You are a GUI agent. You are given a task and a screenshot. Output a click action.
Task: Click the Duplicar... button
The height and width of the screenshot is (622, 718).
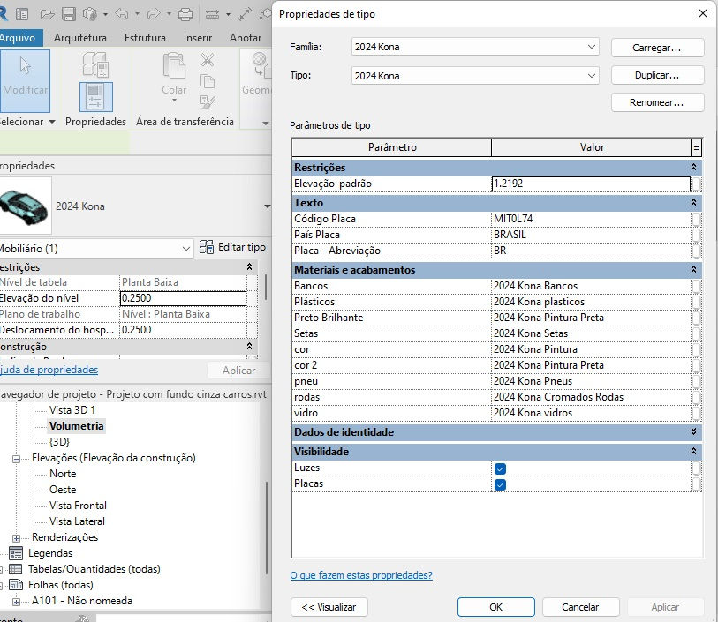pos(657,75)
